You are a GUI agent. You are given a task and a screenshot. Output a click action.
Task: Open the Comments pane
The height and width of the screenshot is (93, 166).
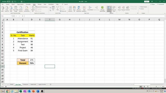(160, 4)
